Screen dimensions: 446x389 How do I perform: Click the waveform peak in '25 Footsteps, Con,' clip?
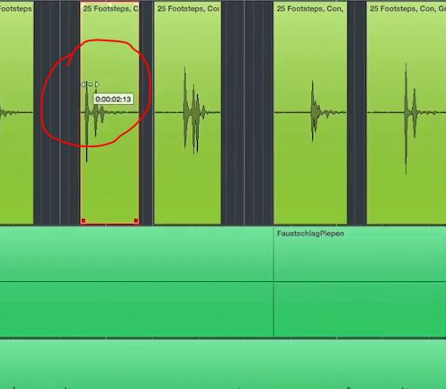314,111
